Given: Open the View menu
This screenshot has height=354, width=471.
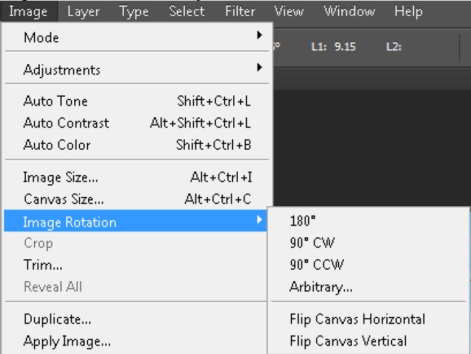Looking at the screenshot, I should (x=289, y=11).
